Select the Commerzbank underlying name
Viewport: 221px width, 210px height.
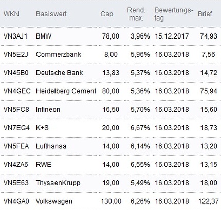[x=59, y=54]
